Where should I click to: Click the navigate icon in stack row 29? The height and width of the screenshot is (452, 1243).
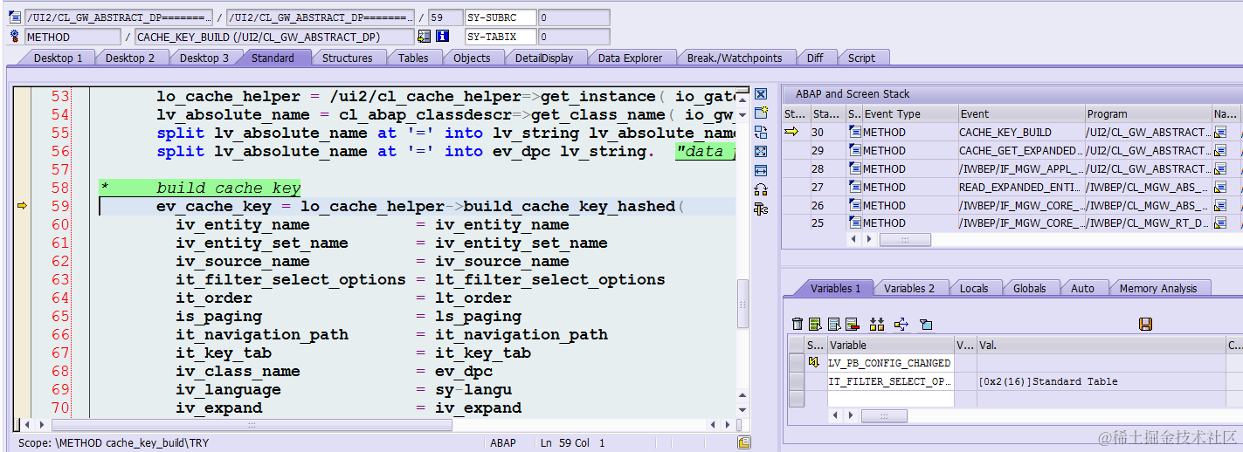tap(1220, 150)
